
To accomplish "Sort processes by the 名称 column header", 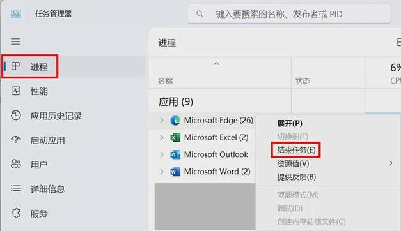I will pyautogui.click(x=165, y=81).
